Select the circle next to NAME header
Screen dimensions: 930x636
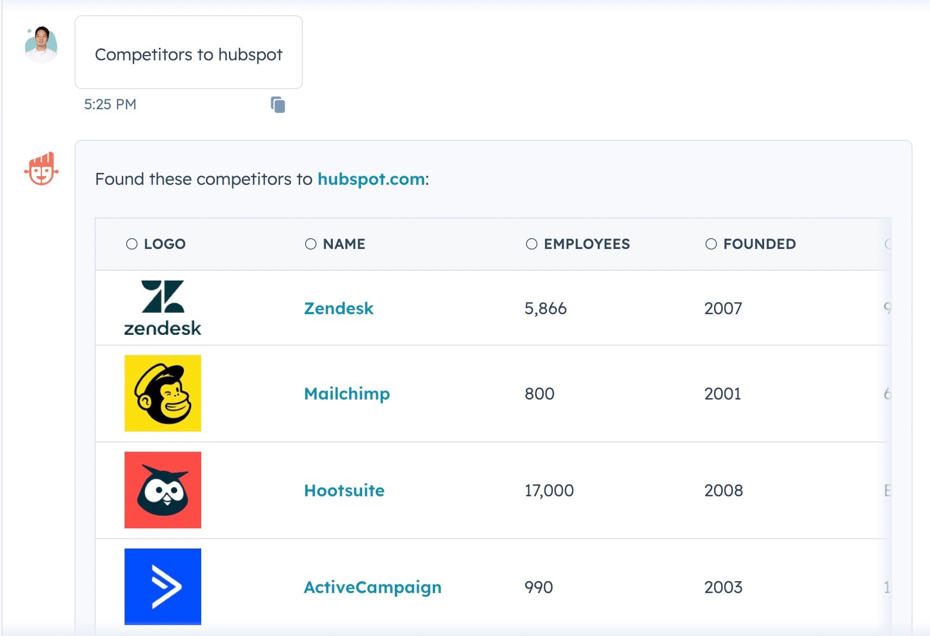click(x=310, y=244)
